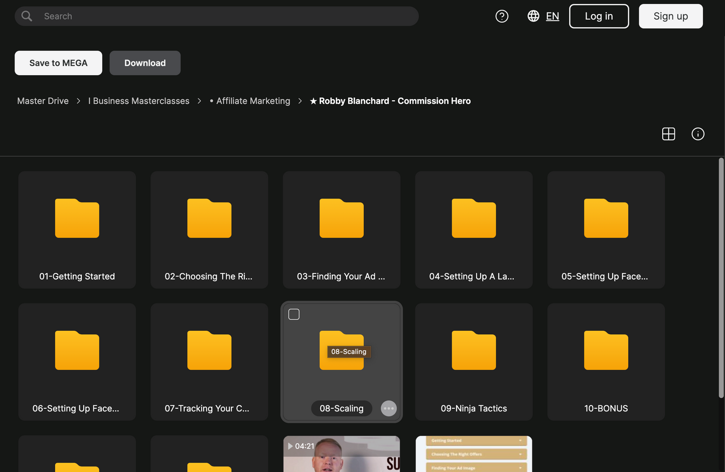Image resolution: width=725 pixels, height=472 pixels.
Task: Select Robby Blanchard - Commission Hero breadcrumb
Action: [390, 101]
